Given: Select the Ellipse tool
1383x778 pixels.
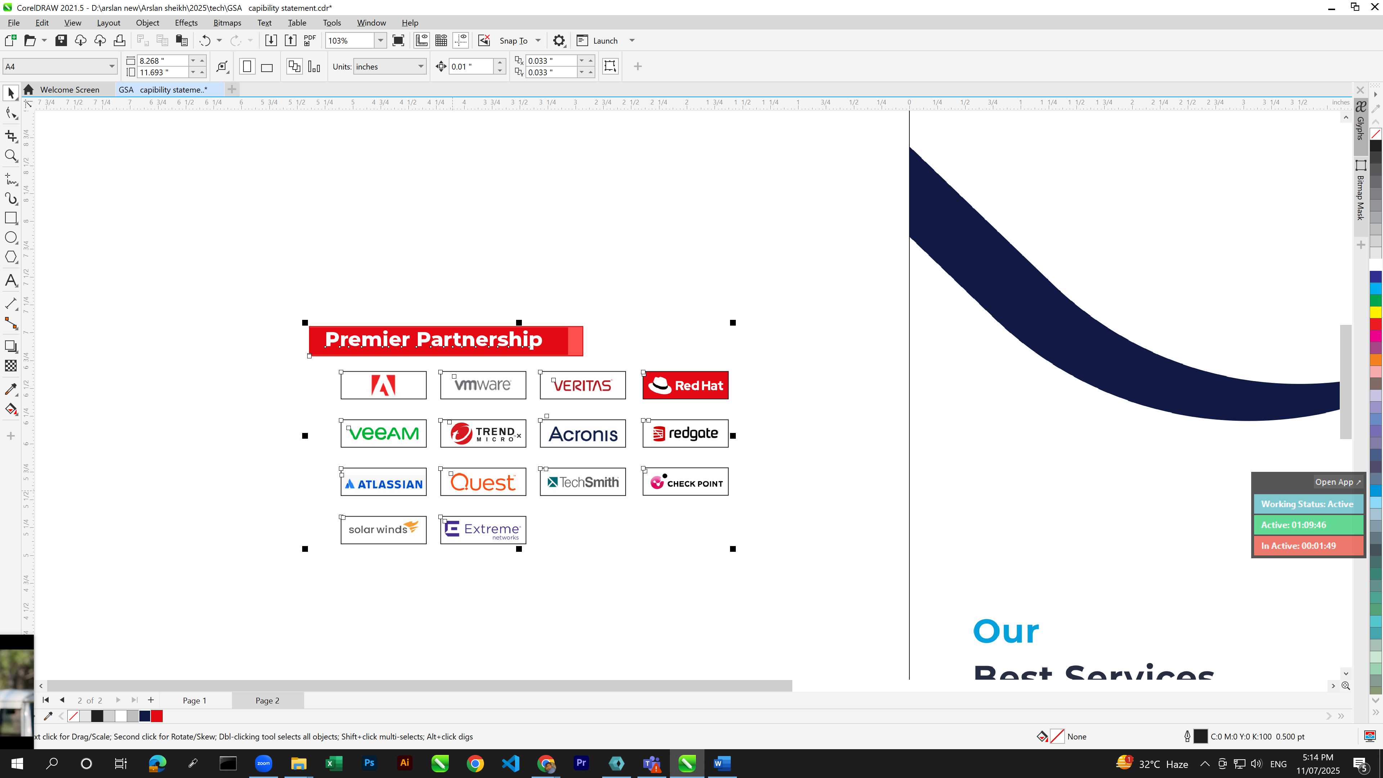Looking at the screenshot, I should coord(11,237).
